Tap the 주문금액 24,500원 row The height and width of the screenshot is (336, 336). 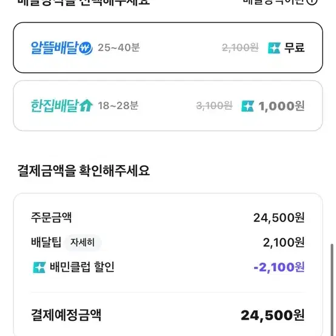tap(168, 218)
